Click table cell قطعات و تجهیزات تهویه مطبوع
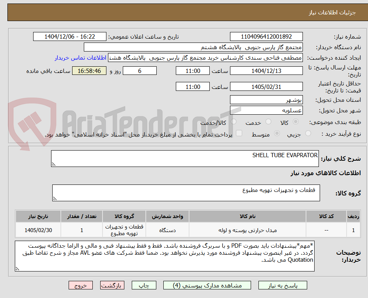This screenshot has height=298, width=368. (124, 230)
